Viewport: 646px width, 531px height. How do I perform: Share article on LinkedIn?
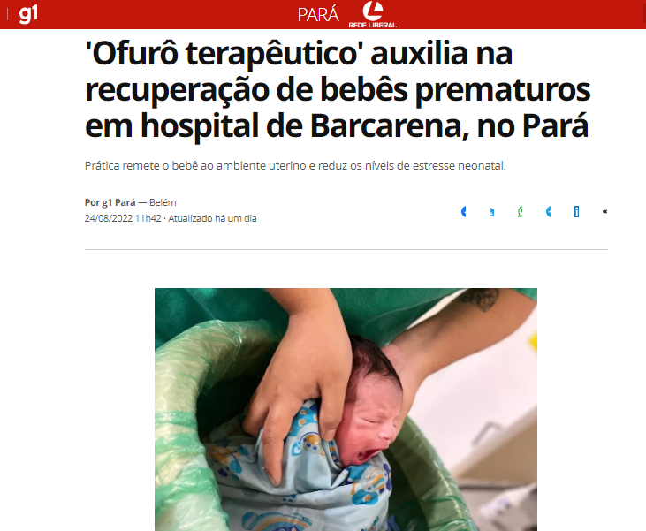(576, 212)
